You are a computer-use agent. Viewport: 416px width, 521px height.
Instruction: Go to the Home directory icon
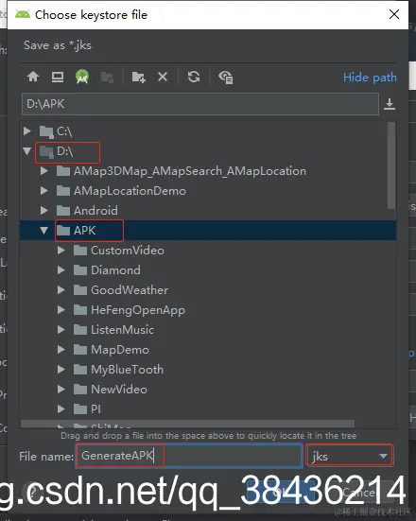click(33, 78)
